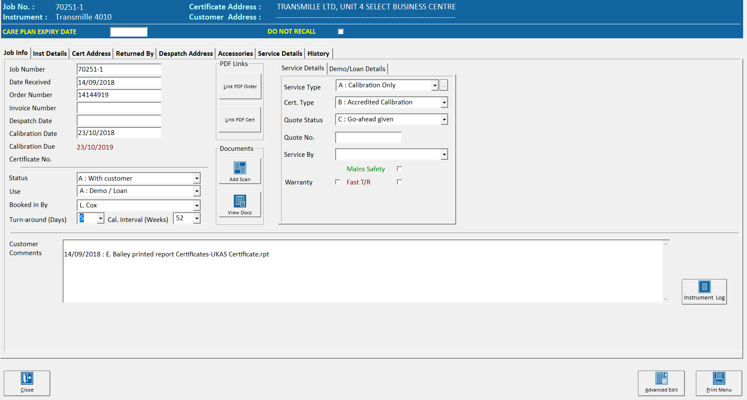Switch to Demo/Loan Details sub-tab
Screen dimensions: 747x400
click(357, 69)
